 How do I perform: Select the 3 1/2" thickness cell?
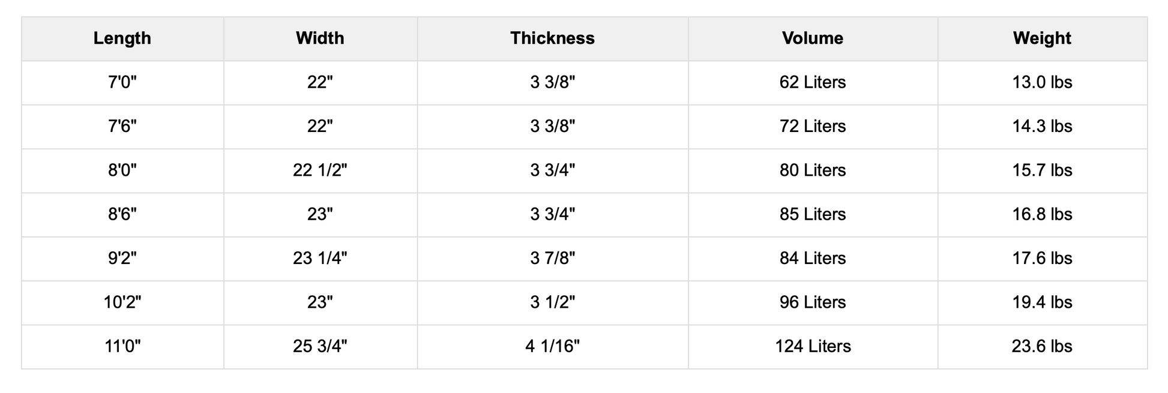click(552, 302)
